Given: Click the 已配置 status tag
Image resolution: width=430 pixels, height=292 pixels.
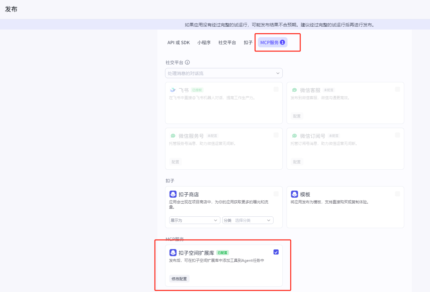Looking at the screenshot, I should pos(223,253).
